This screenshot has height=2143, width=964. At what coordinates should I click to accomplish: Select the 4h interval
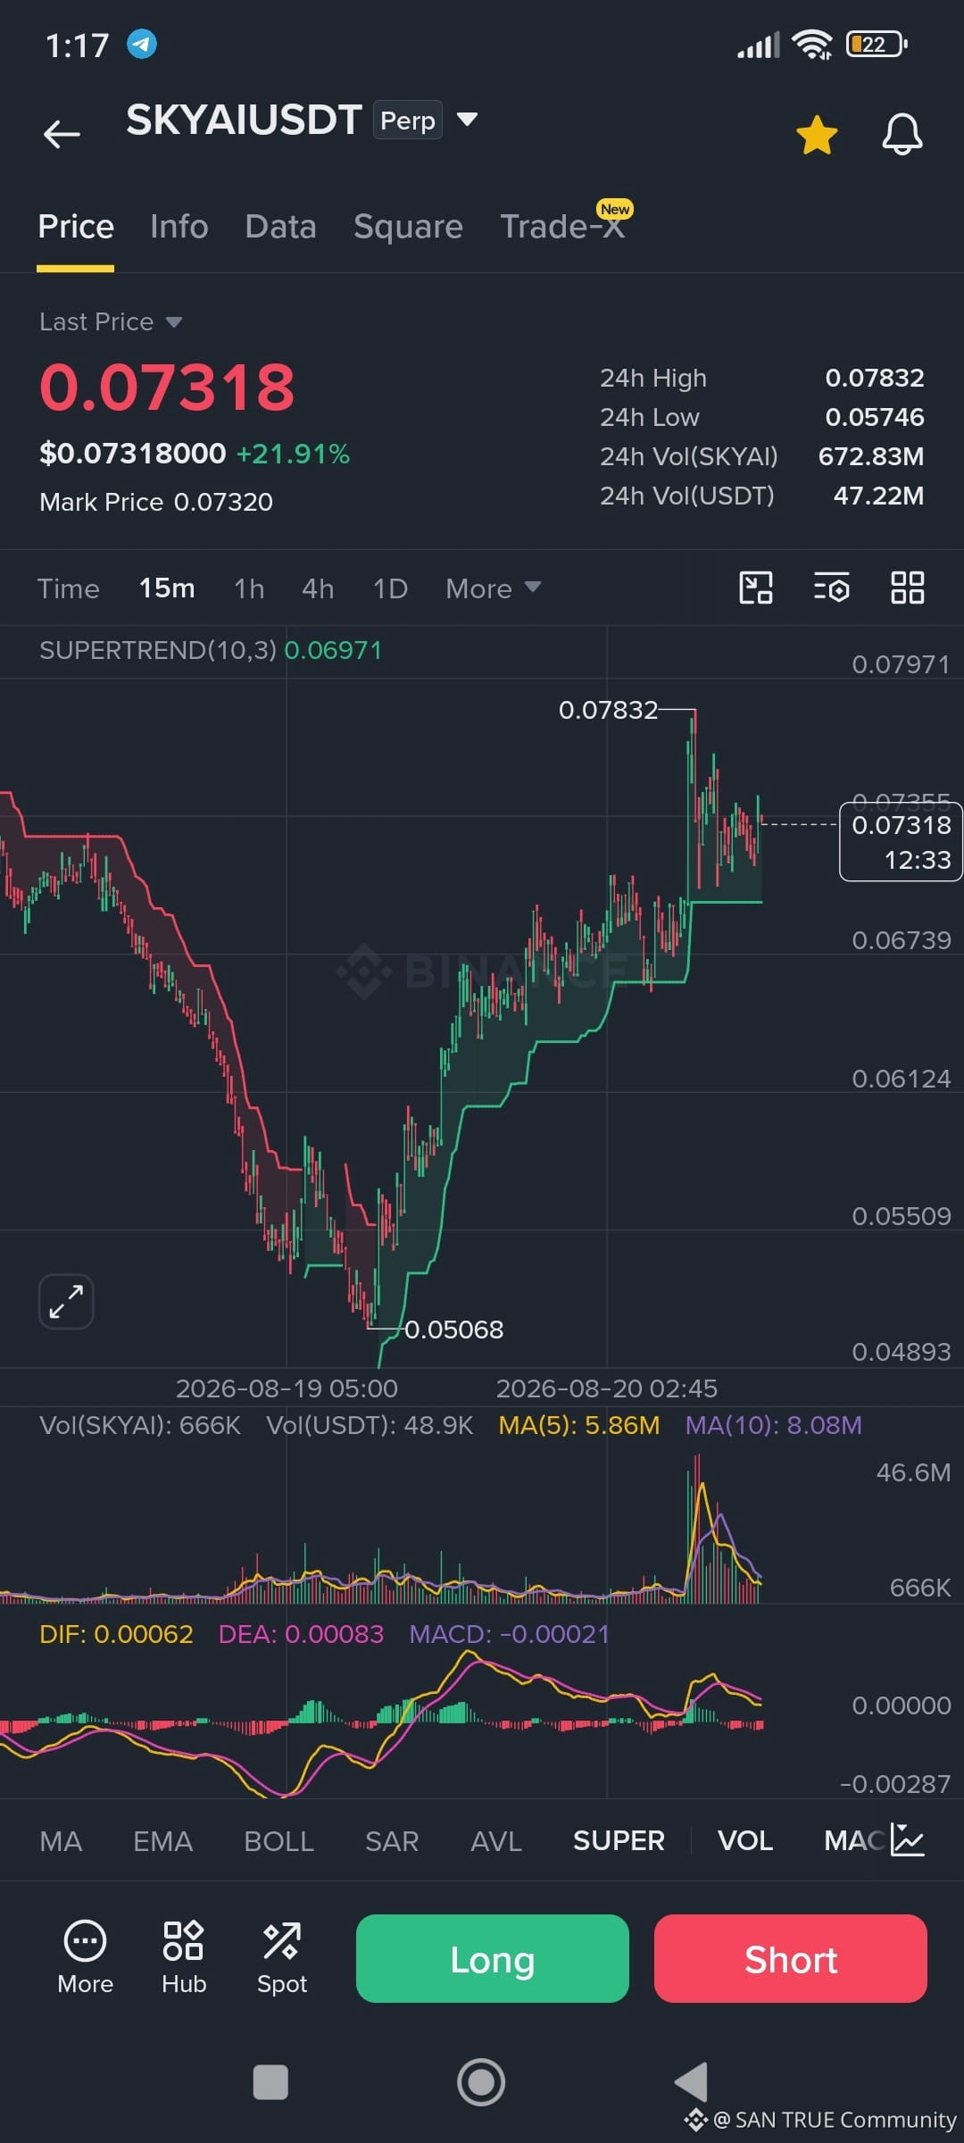[318, 588]
